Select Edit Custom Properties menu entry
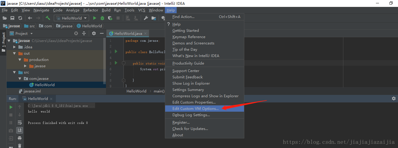The width and height of the screenshot is (398, 148). coord(204,102)
